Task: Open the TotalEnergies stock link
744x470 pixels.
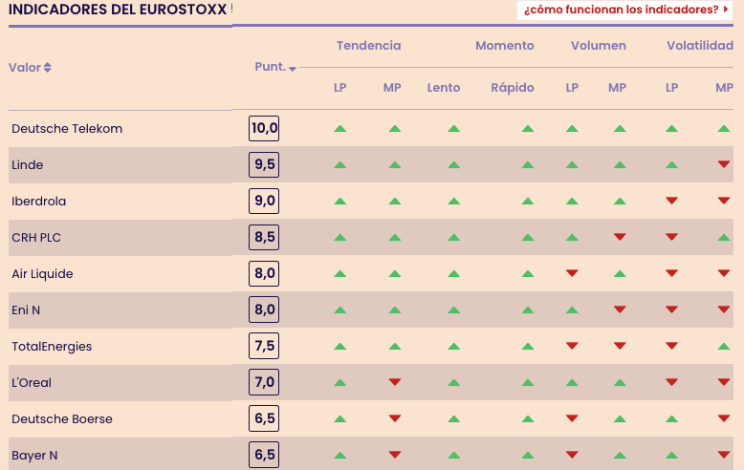Action: click(52, 347)
